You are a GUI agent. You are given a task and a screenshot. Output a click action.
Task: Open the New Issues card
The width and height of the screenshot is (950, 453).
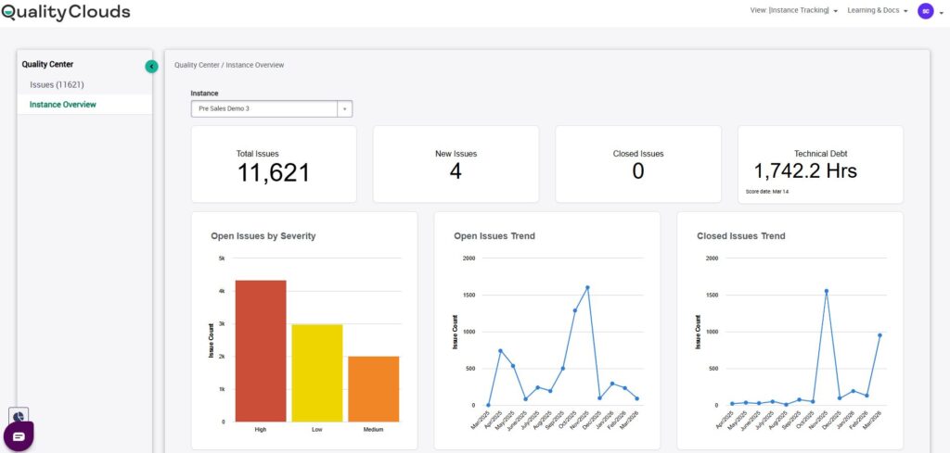pos(456,164)
